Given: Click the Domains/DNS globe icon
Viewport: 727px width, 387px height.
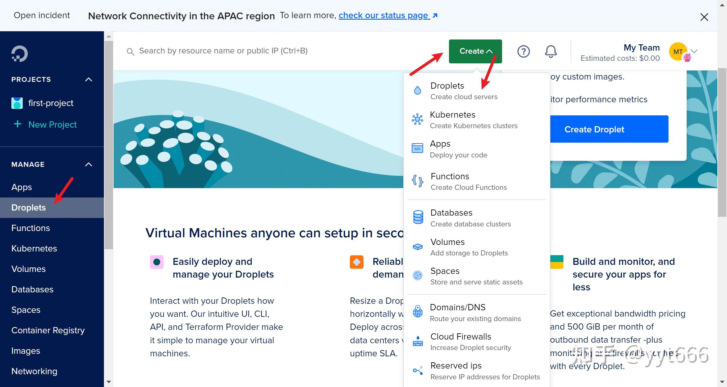Looking at the screenshot, I should click(417, 312).
